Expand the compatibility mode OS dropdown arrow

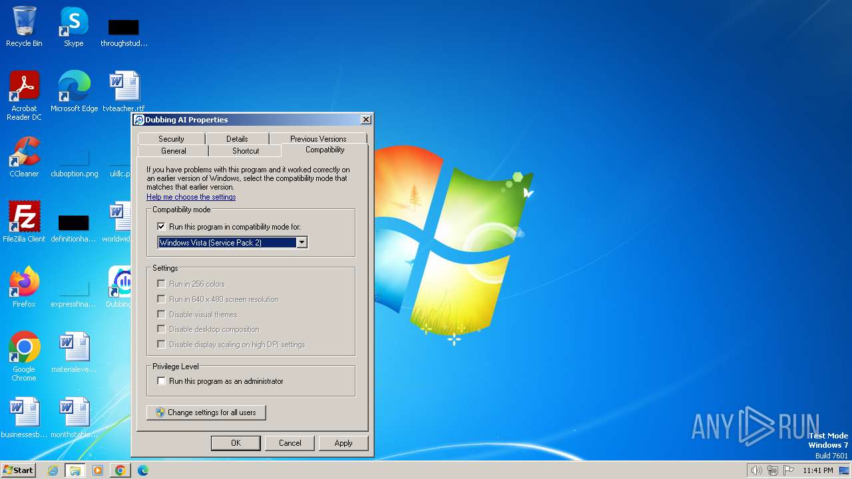[x=302, y=243]
